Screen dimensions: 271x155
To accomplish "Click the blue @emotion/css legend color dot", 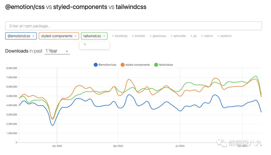I will click(96, 65).
